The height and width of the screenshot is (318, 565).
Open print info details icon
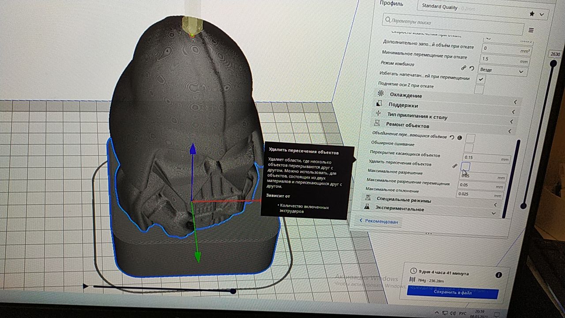499,275
